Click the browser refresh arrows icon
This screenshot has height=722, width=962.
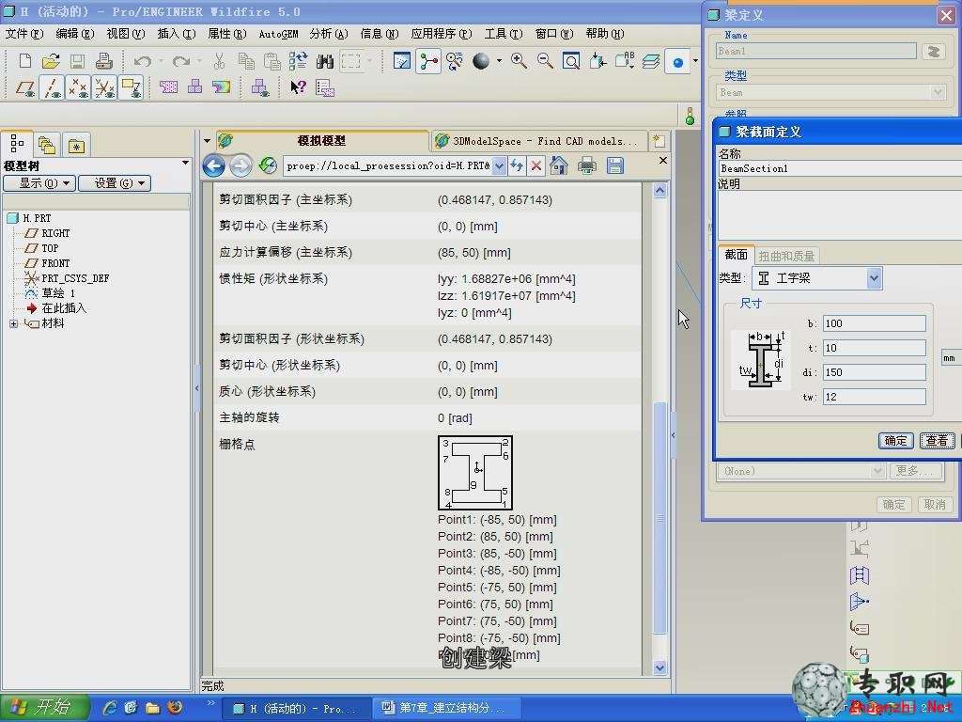(517, 165)
